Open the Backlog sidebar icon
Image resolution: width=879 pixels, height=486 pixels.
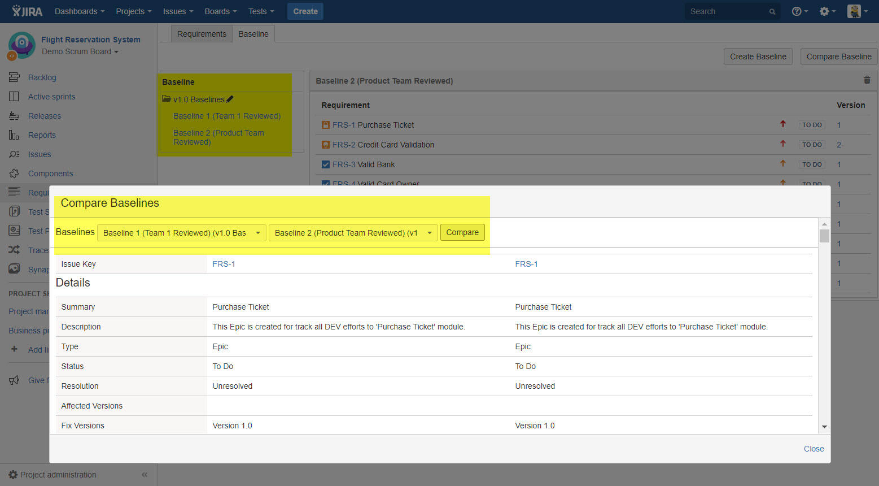[14, 77]
